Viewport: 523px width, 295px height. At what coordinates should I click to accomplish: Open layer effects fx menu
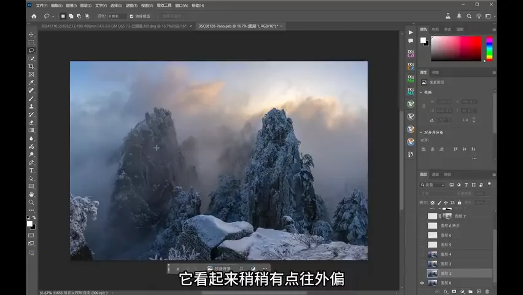446,292
